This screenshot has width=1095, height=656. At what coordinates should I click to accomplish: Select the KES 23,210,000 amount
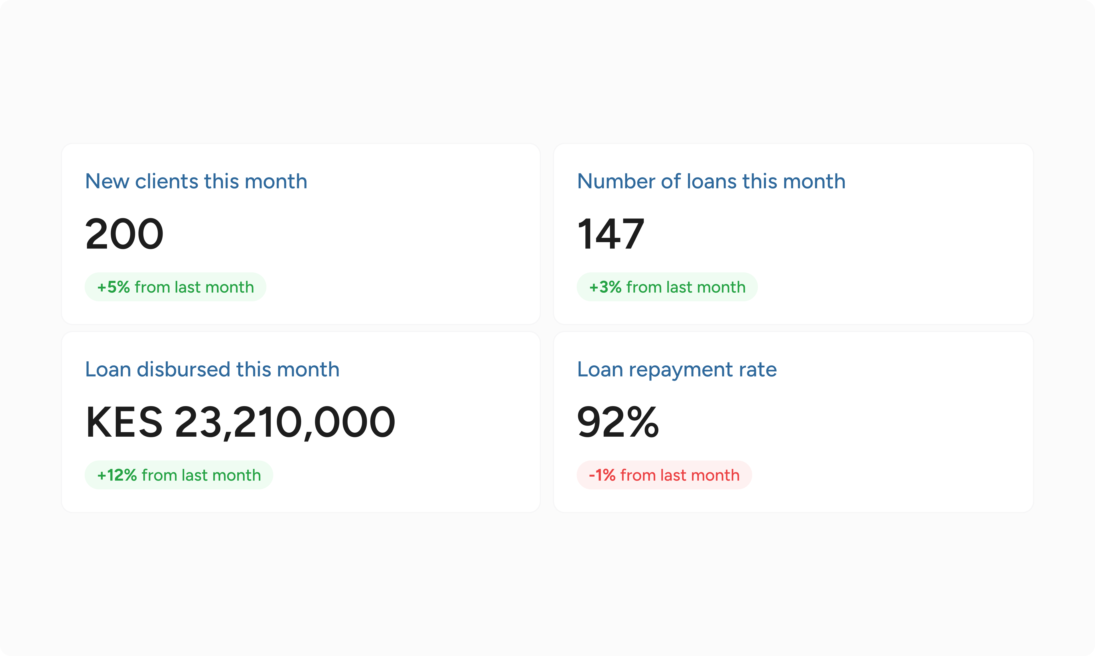coord(240,423)
